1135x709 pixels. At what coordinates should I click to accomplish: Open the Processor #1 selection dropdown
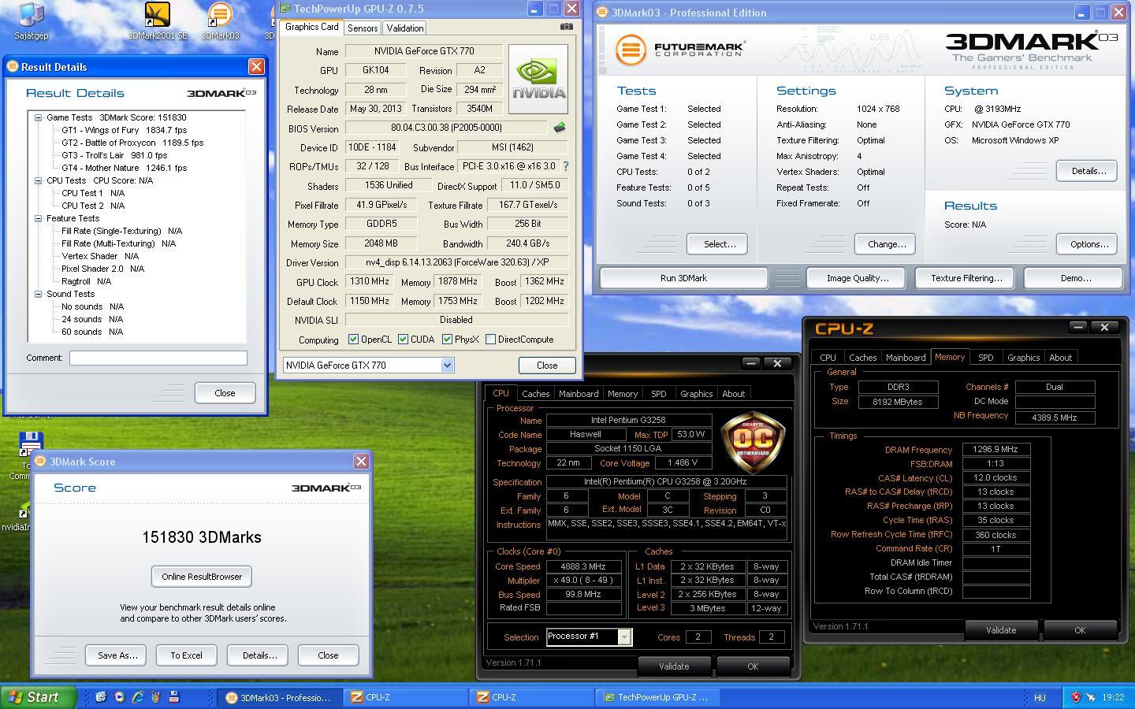624,637
